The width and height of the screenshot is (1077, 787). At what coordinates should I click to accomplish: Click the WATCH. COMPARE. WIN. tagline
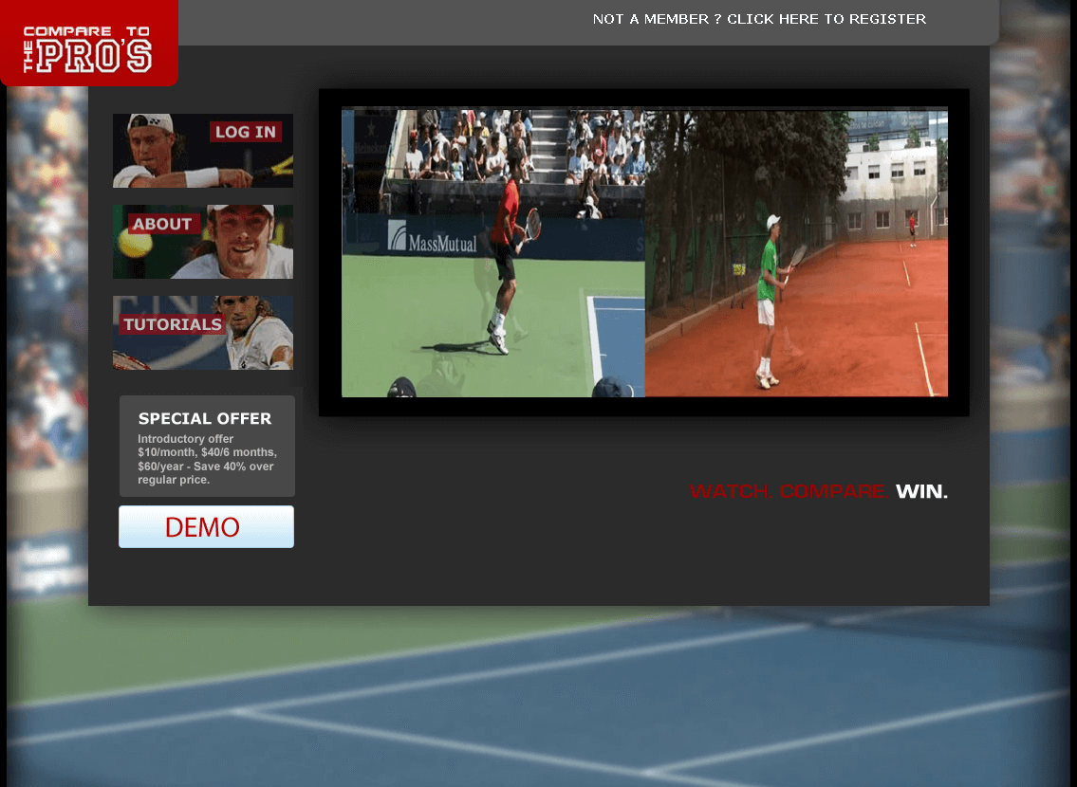pos(818,491)
